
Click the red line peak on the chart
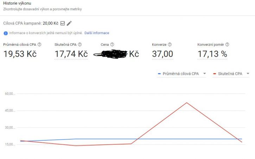pos(187,103)
